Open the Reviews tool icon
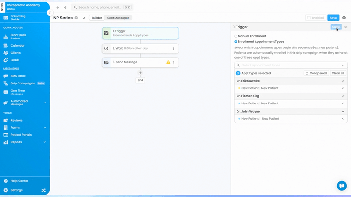Screen dimensions: 351x197 [x=6, y=120]
